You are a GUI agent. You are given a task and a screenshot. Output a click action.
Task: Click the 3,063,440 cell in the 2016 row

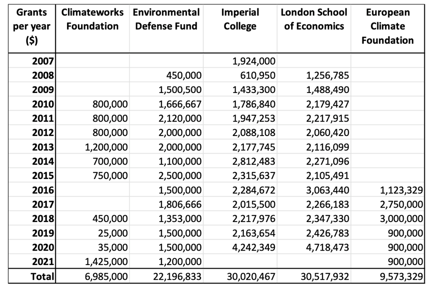point(327,190)
